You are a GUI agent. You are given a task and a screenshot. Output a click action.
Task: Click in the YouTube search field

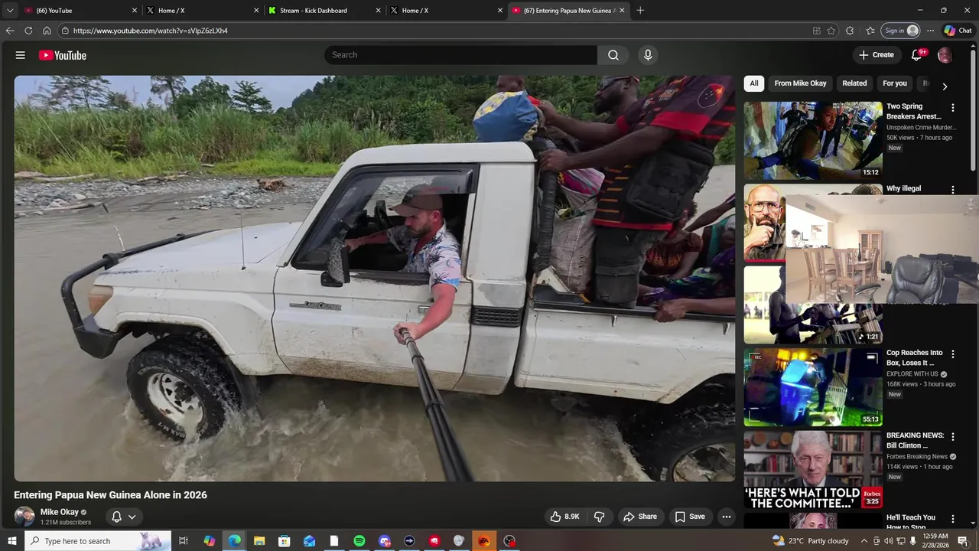460,55
